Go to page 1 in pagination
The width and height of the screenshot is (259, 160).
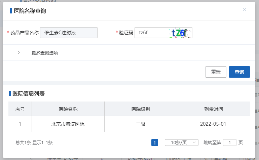(x=155, y=143)
